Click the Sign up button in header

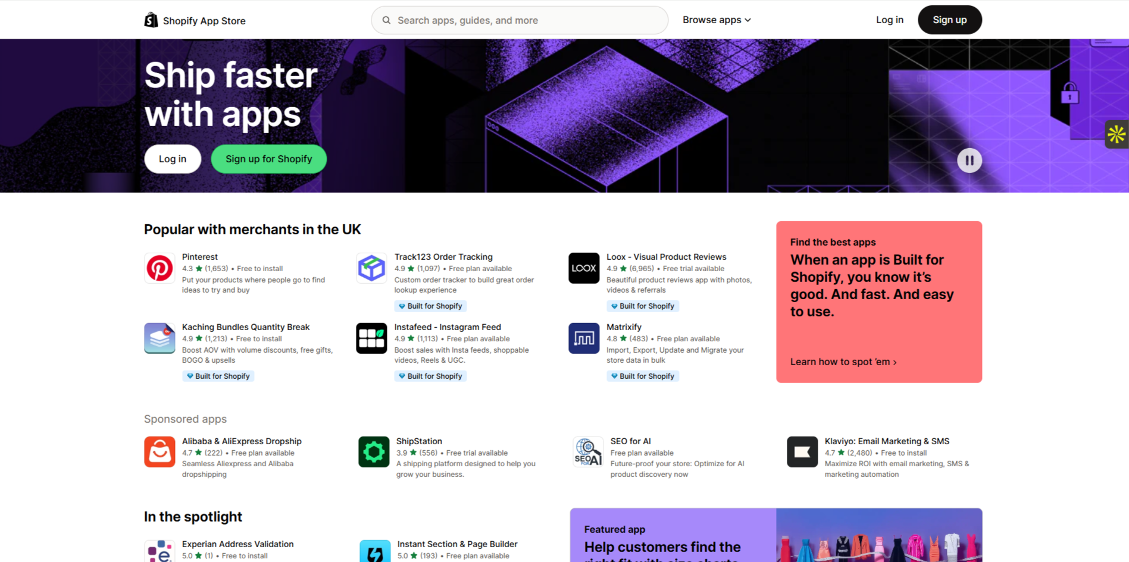tap(949, 20)
